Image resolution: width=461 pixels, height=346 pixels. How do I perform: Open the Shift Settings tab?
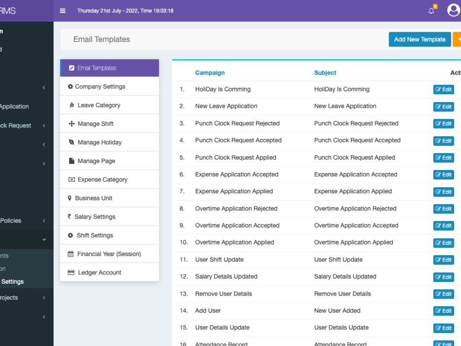[109, 235]
